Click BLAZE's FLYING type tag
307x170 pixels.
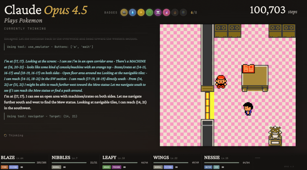[x=14, y=167]
